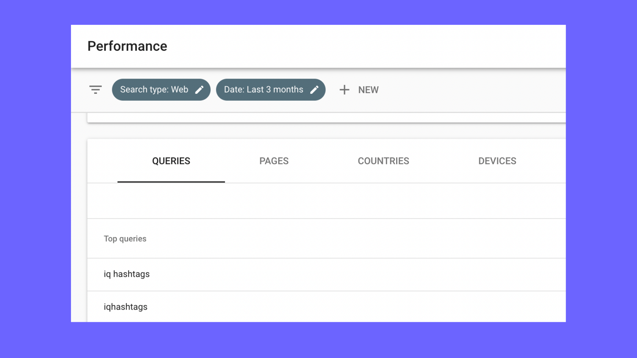
Task: Open the Search type: Web filter chip
Action: click(x=161, y=89)
